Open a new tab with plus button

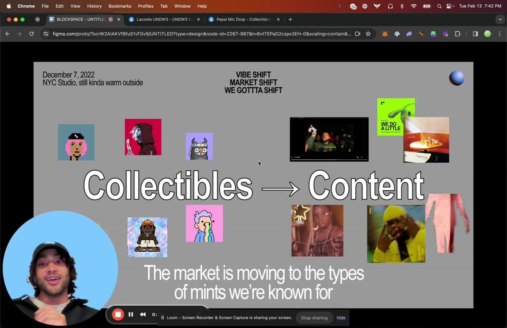pyautogui.click(x=290, y=19)
